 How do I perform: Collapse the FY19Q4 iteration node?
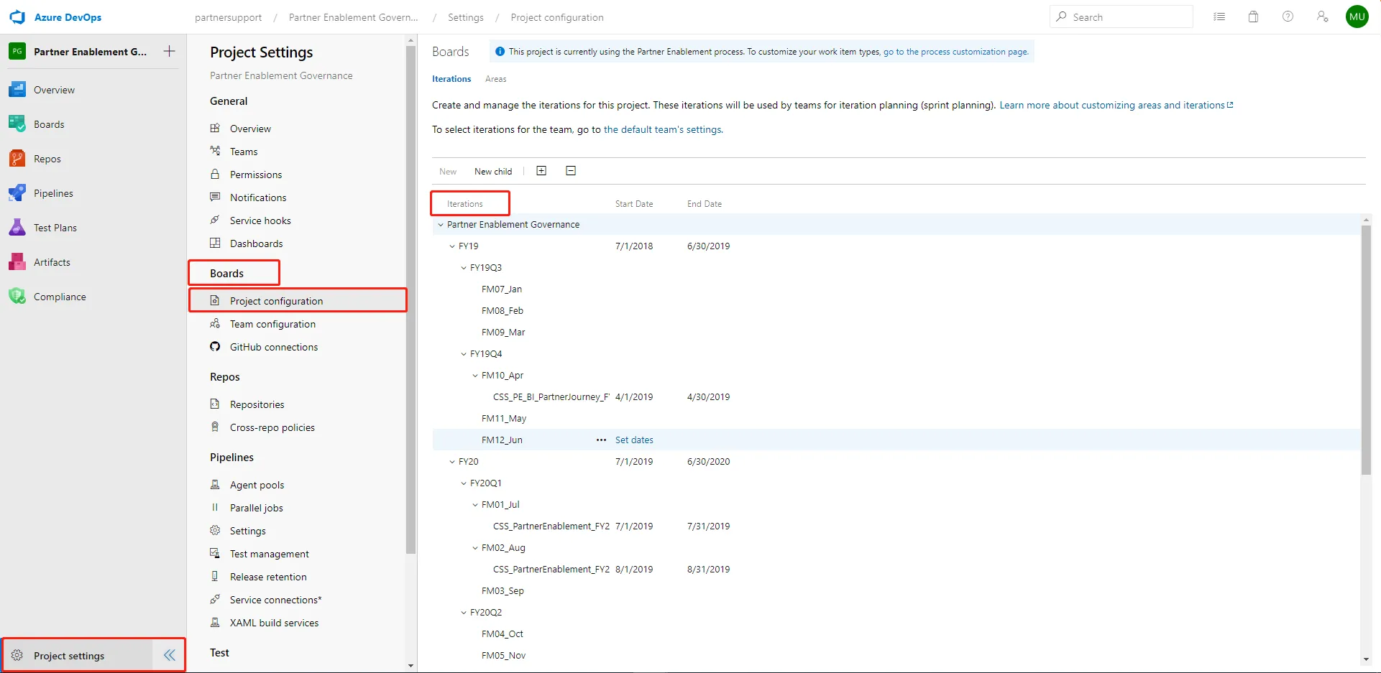[464, 354]
